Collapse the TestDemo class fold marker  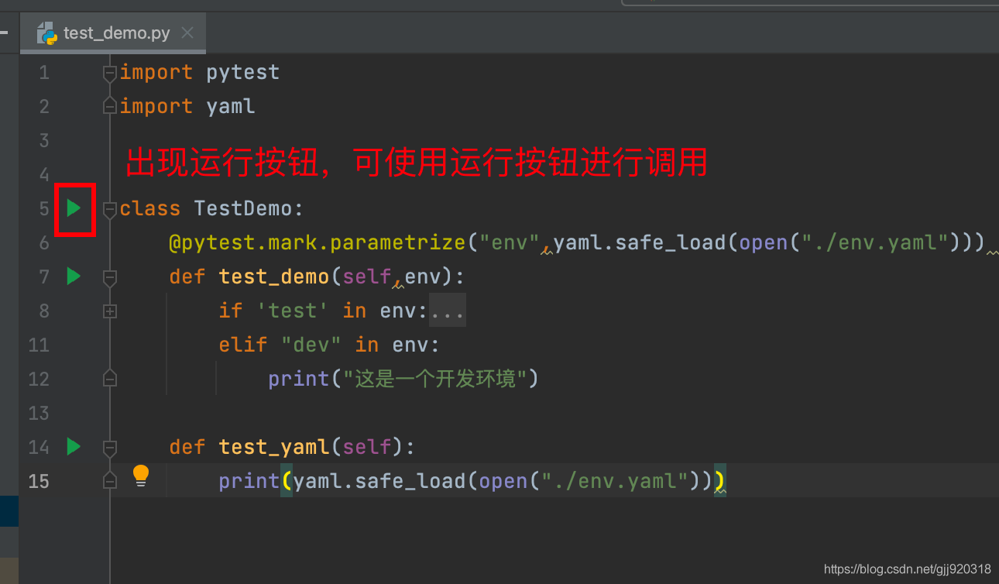pyautogui.click(x=110, y=208)
